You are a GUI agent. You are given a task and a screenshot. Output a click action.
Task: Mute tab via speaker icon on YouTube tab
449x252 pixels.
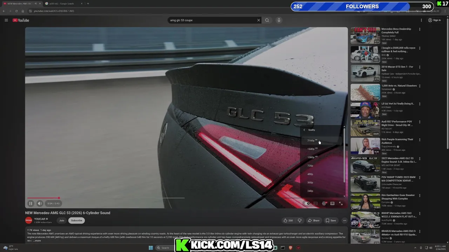(x=35, y=3)
